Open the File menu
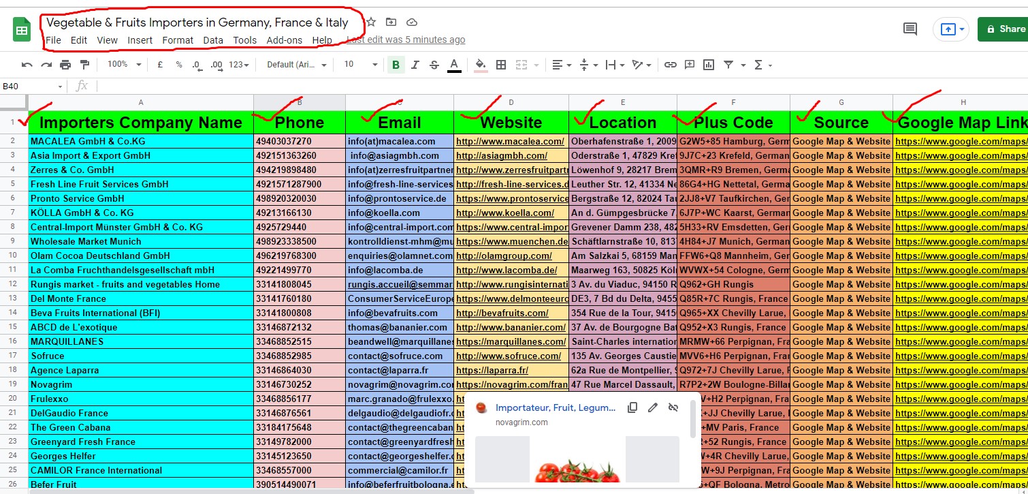Viewport: 1028px width, 494px height. 53,40
